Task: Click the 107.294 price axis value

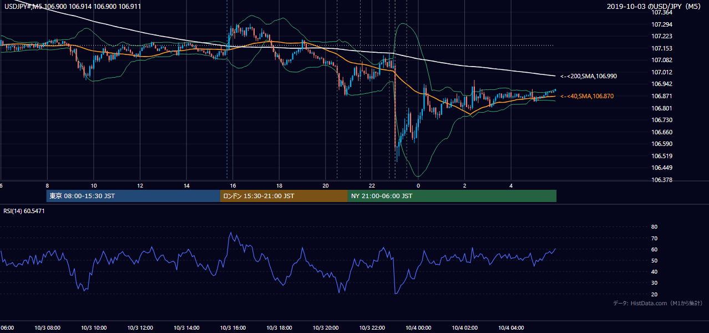Action: coord(662,24)
